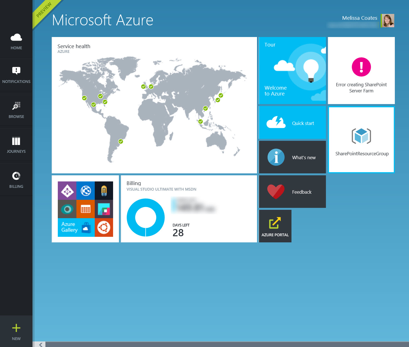The image size is (409, 347).
Task: Click the orange table grid gallery icon
Action: click(x=86, y=209)
